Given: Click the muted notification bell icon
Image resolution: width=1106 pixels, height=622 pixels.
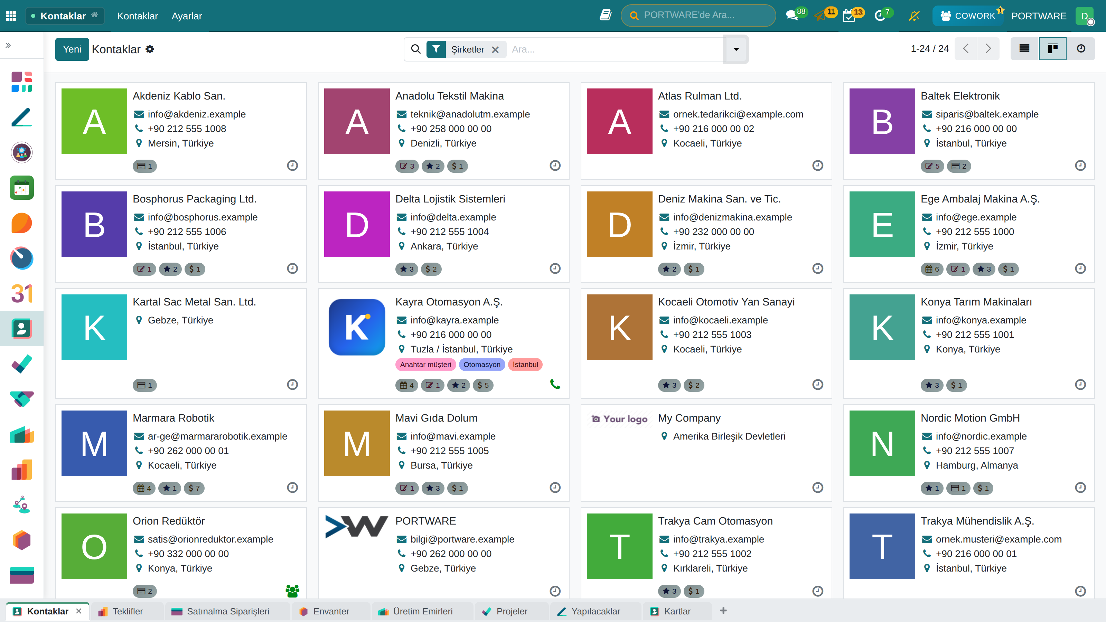Looking at the screenshot, I should pos(914,16).
